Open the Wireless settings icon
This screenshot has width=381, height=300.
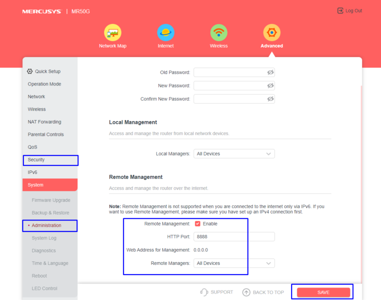click(219, 33)
